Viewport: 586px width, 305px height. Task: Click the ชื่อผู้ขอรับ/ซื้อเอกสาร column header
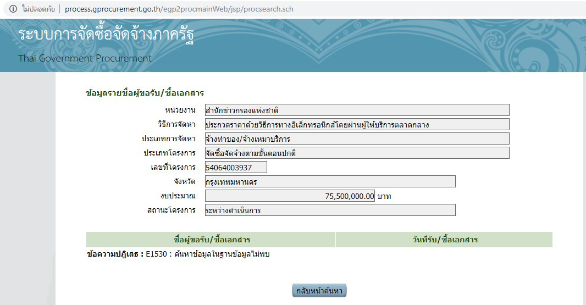pyautogui.click(x=211, y=240)
